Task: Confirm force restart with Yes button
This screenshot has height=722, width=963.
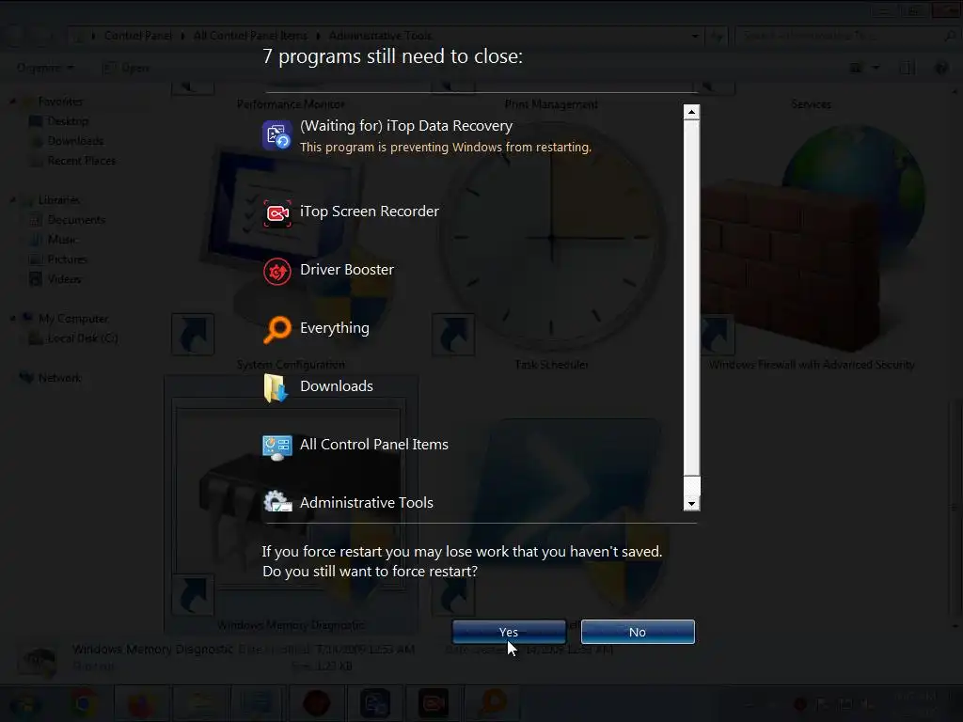Action: 509,632
